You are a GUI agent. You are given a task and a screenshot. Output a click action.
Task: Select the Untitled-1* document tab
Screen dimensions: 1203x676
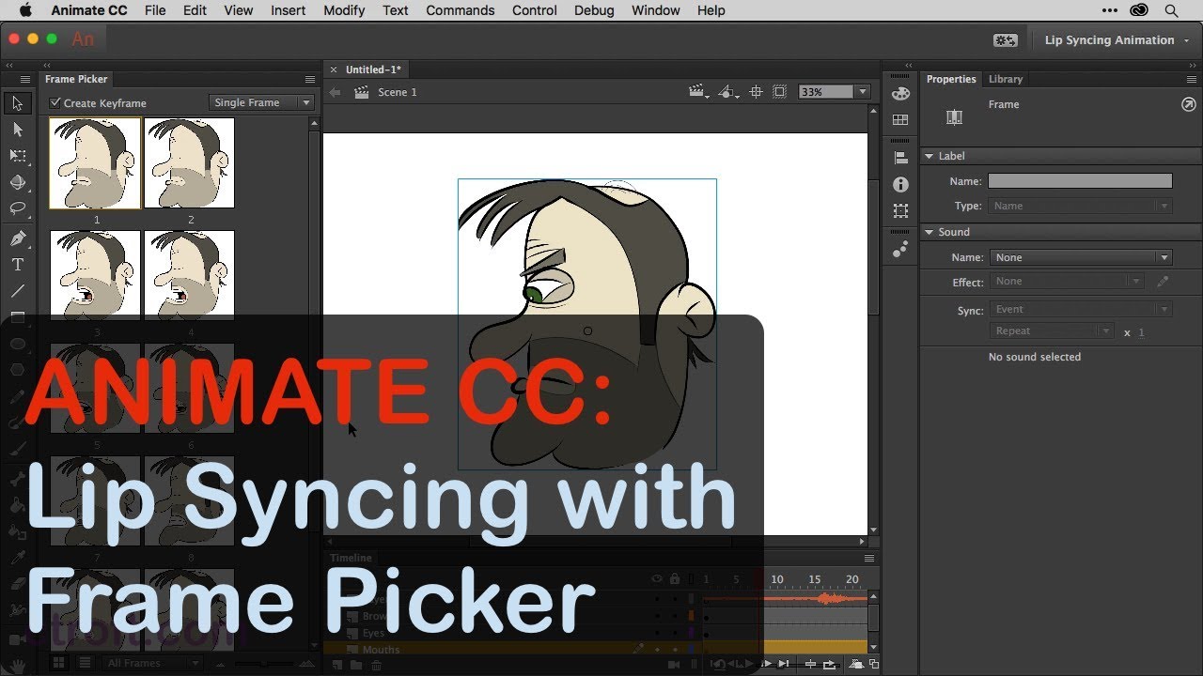pos(373,69)
